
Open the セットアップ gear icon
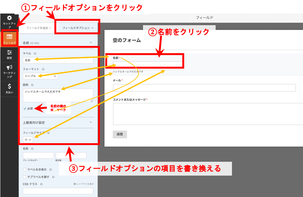pos(9,18)
